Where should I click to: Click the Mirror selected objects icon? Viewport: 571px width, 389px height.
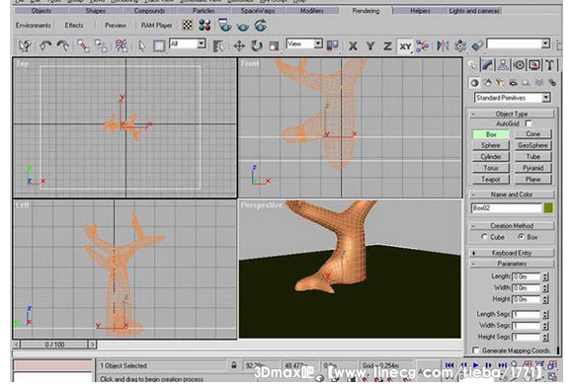443,45
